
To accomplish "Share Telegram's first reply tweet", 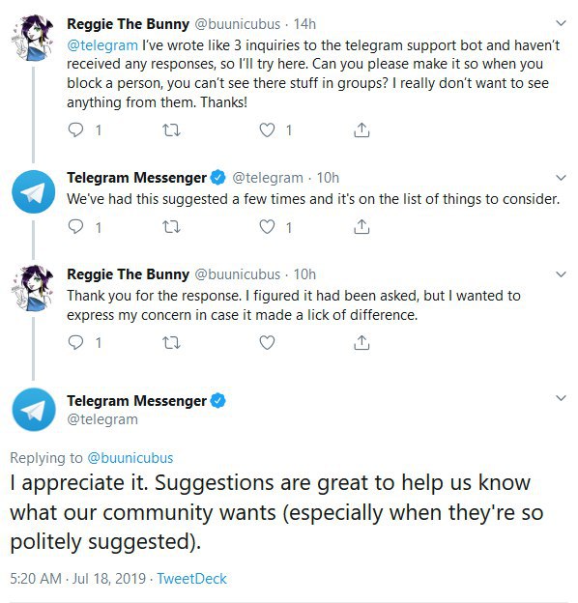I will coord(361,226).
